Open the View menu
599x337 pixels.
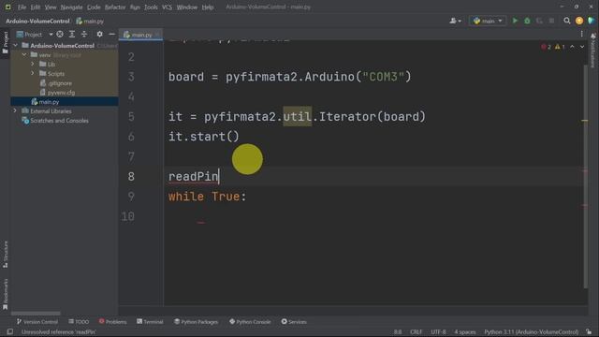[50, 7]
